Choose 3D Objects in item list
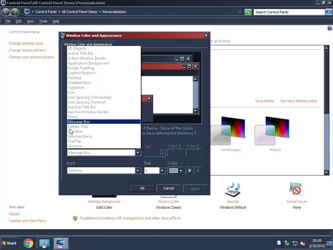This screenshot has height=250, width=333. (x=104, y=49)
